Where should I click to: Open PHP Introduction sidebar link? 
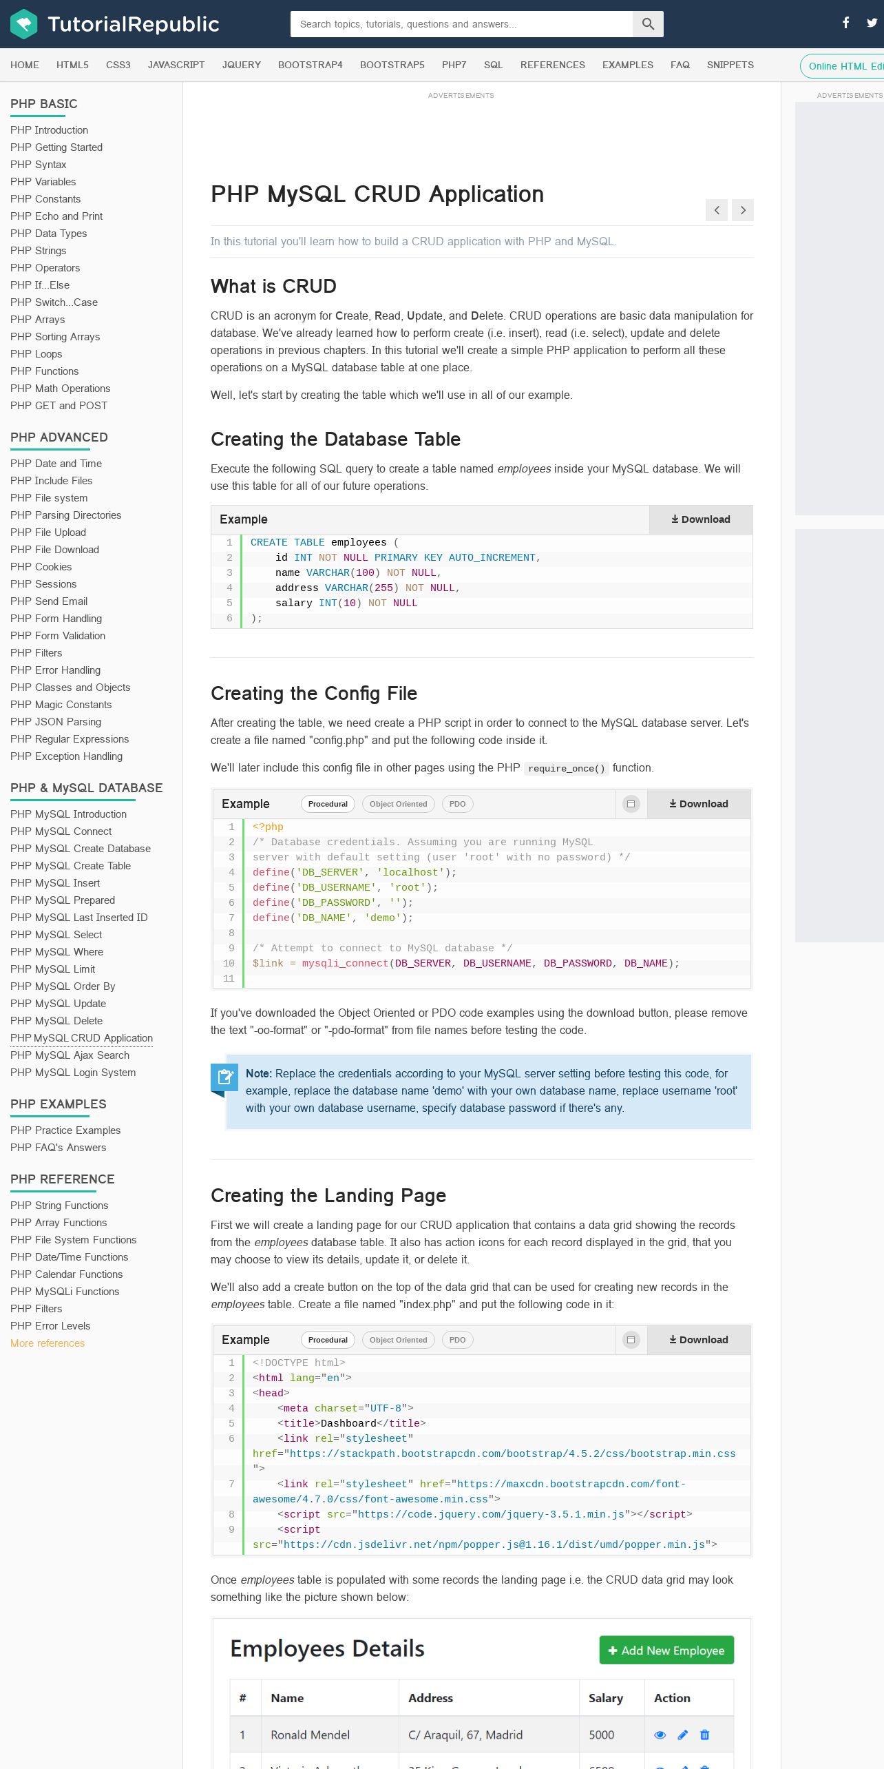[50, 130]
